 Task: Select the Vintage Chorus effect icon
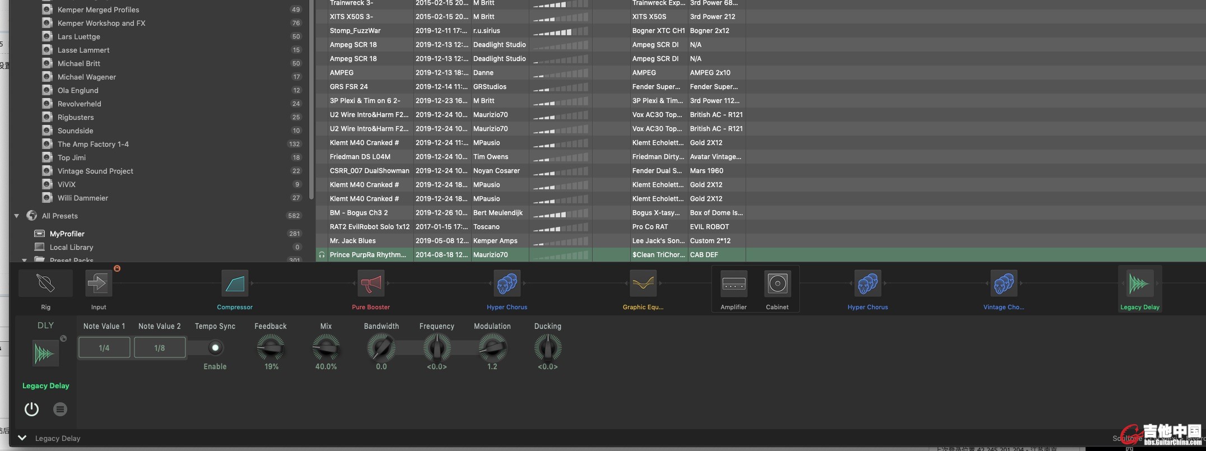tap(1004, 283)
